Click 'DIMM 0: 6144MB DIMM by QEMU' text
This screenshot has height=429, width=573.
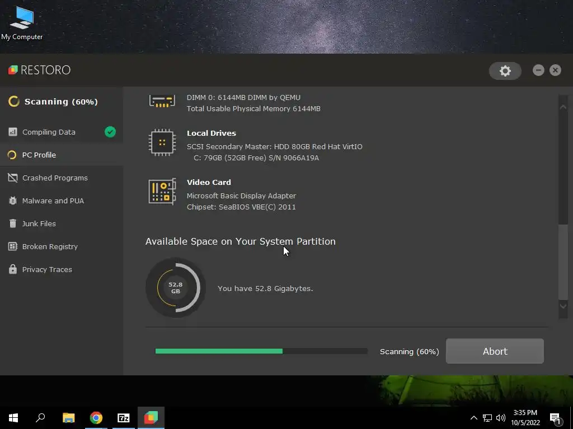click(243, 97)
